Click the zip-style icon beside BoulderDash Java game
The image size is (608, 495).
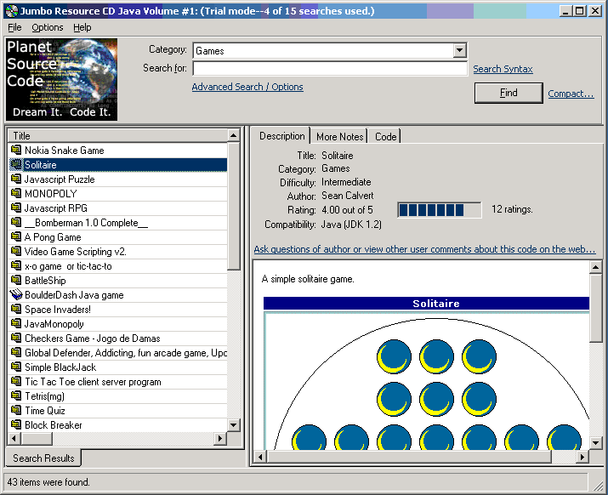(16, 295)
